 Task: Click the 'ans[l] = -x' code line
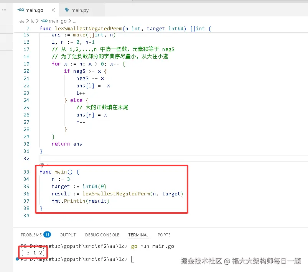pyautogui.click(x=93, y=86)
